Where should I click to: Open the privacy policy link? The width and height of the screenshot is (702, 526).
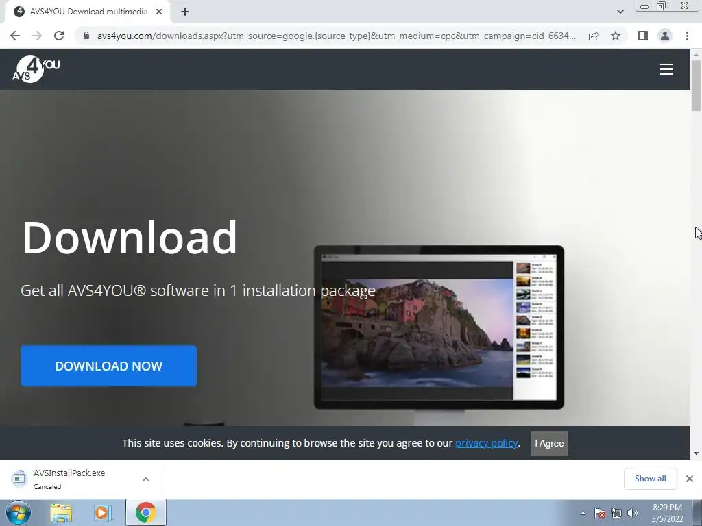click(486, 443)
